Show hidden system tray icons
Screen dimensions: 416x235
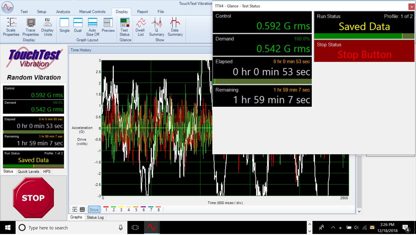point(333,227)
